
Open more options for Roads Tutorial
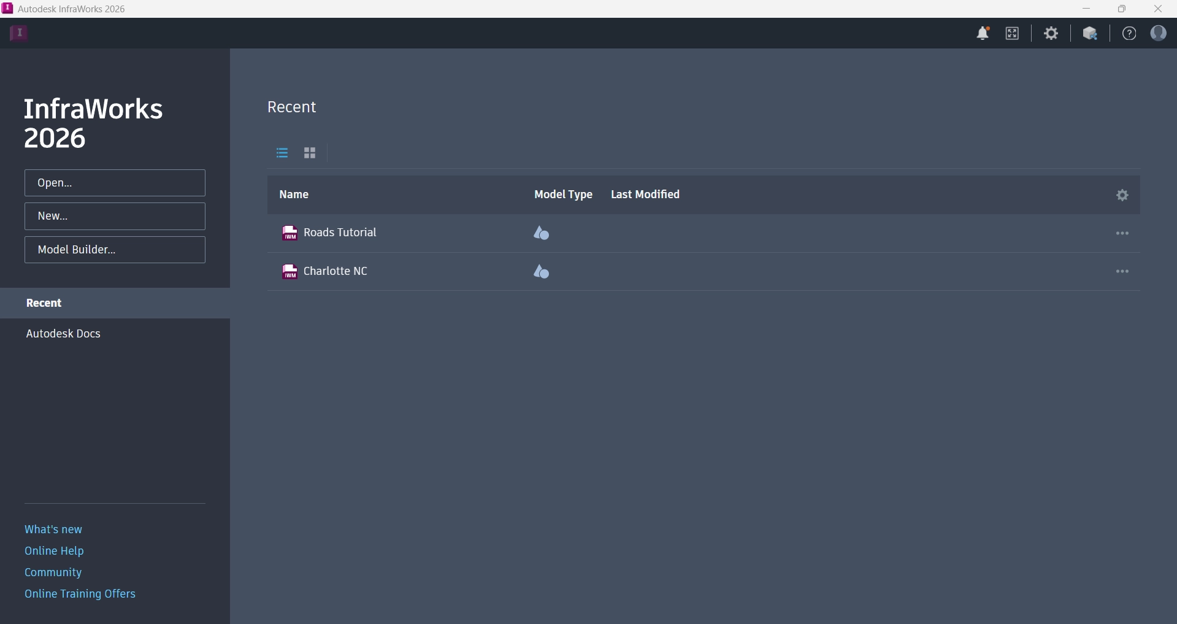tap(1122, 233)
